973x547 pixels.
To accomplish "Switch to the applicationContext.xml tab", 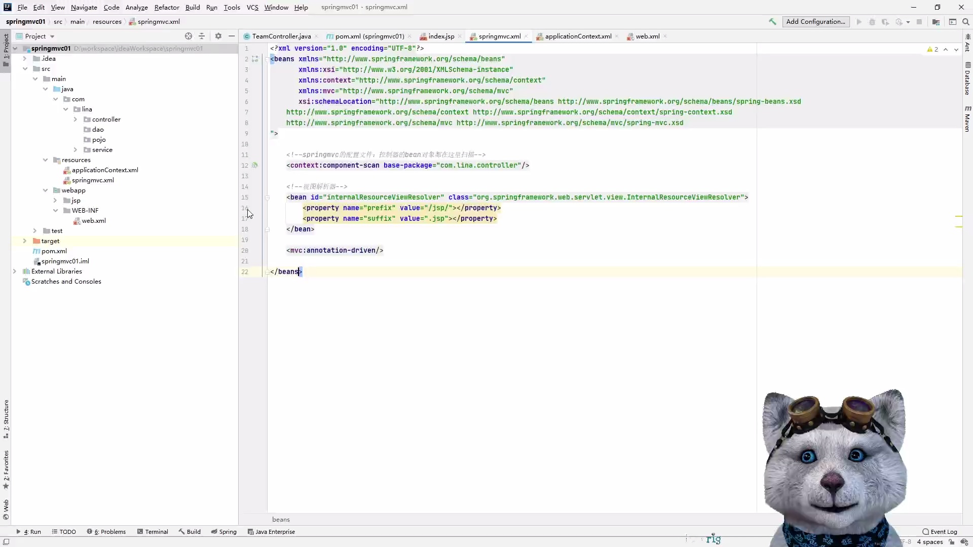I will point(578,36).
